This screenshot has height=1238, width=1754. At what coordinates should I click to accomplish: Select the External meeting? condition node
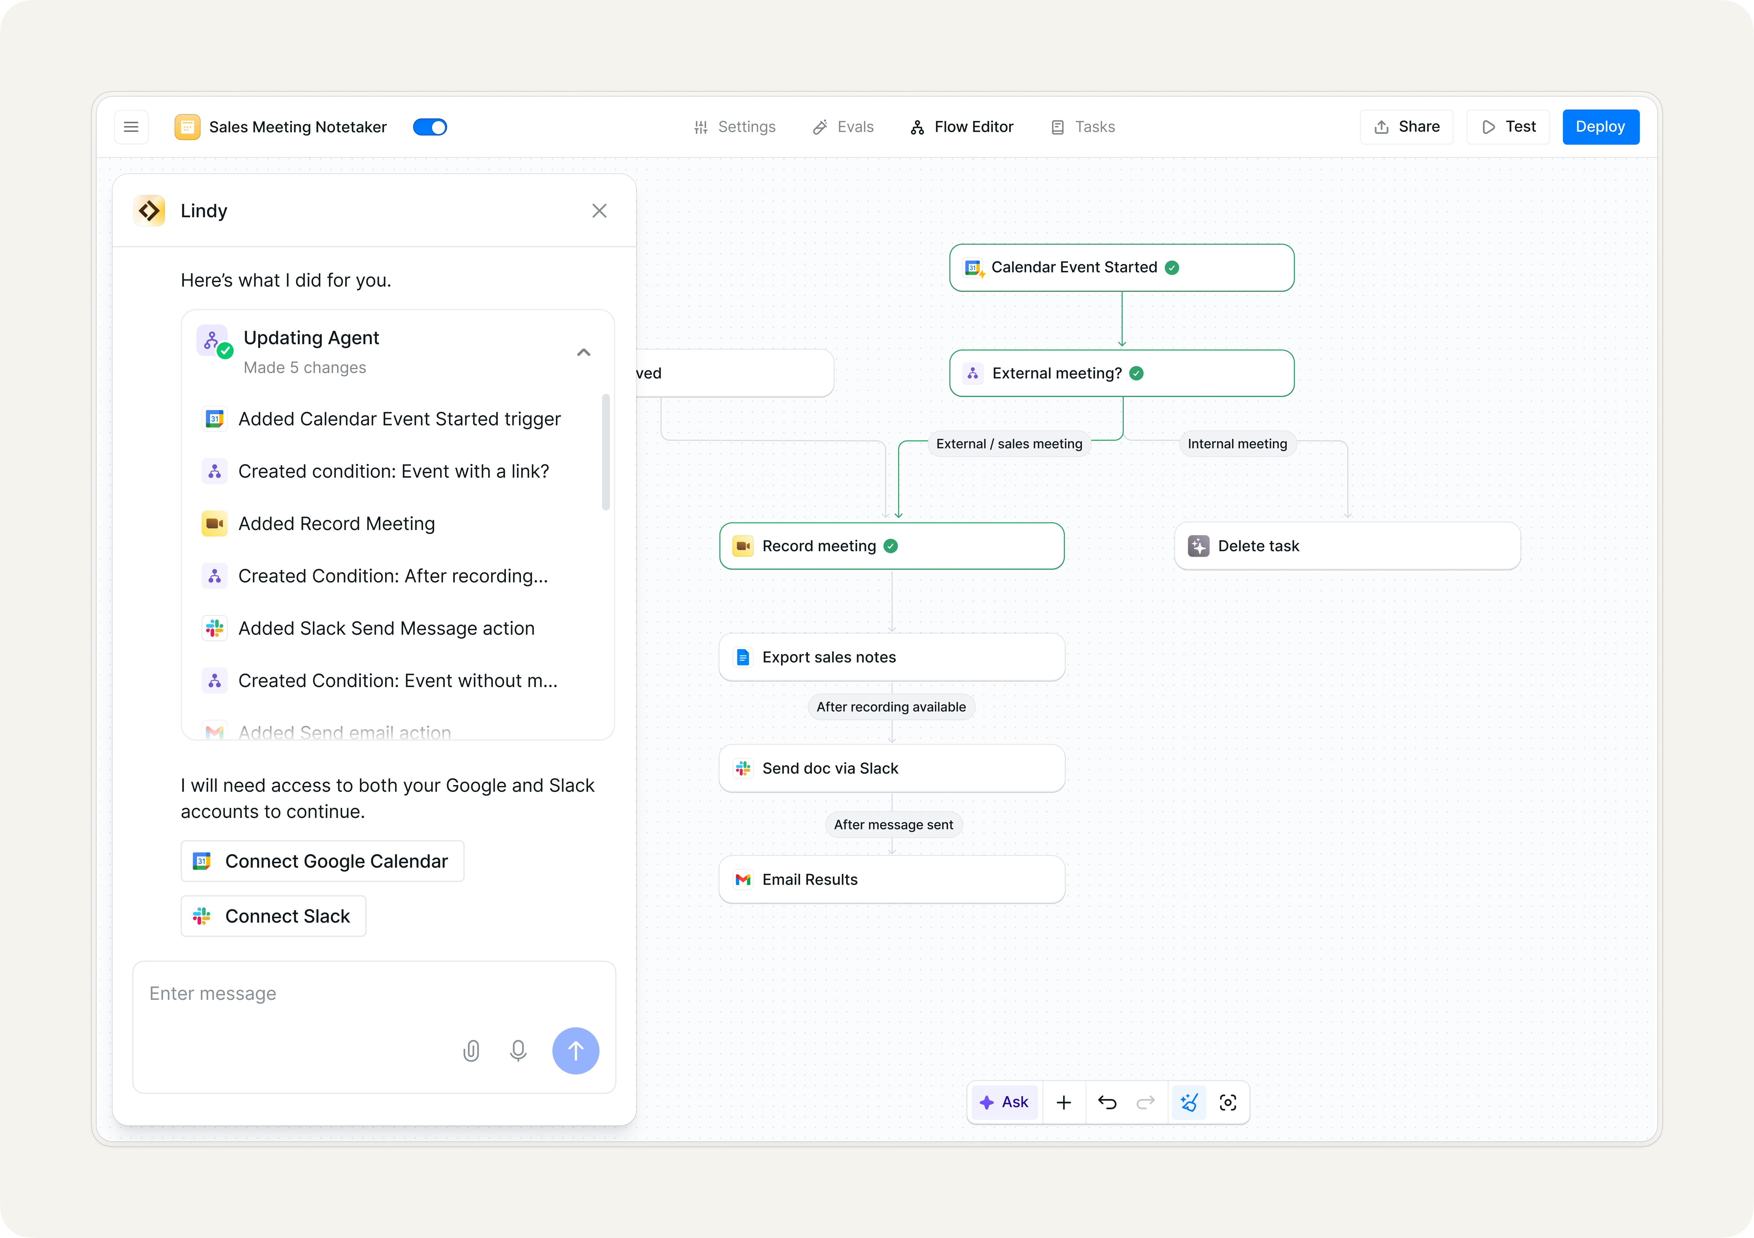pyautogui.click(x=1121, y=374)
